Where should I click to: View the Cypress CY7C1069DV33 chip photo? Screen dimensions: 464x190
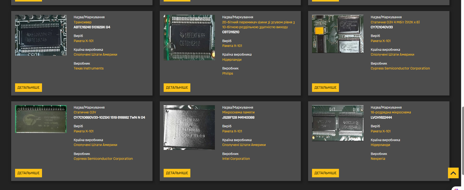click(x=41, y=119)
